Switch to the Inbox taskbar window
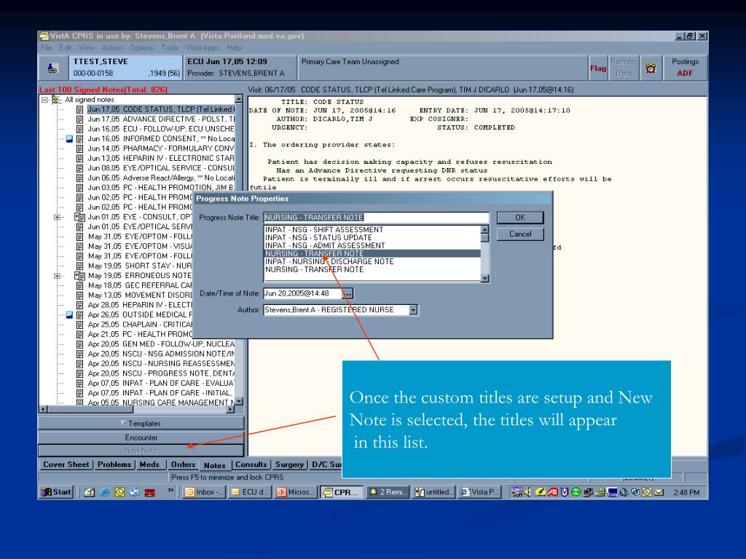The width and height of the screenshot is (746, 559). [x=204, y=493]
